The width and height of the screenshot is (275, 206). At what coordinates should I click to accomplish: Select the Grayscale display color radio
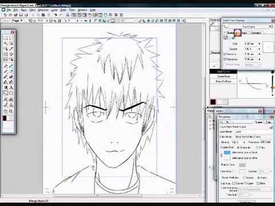[x=238, y=148]
